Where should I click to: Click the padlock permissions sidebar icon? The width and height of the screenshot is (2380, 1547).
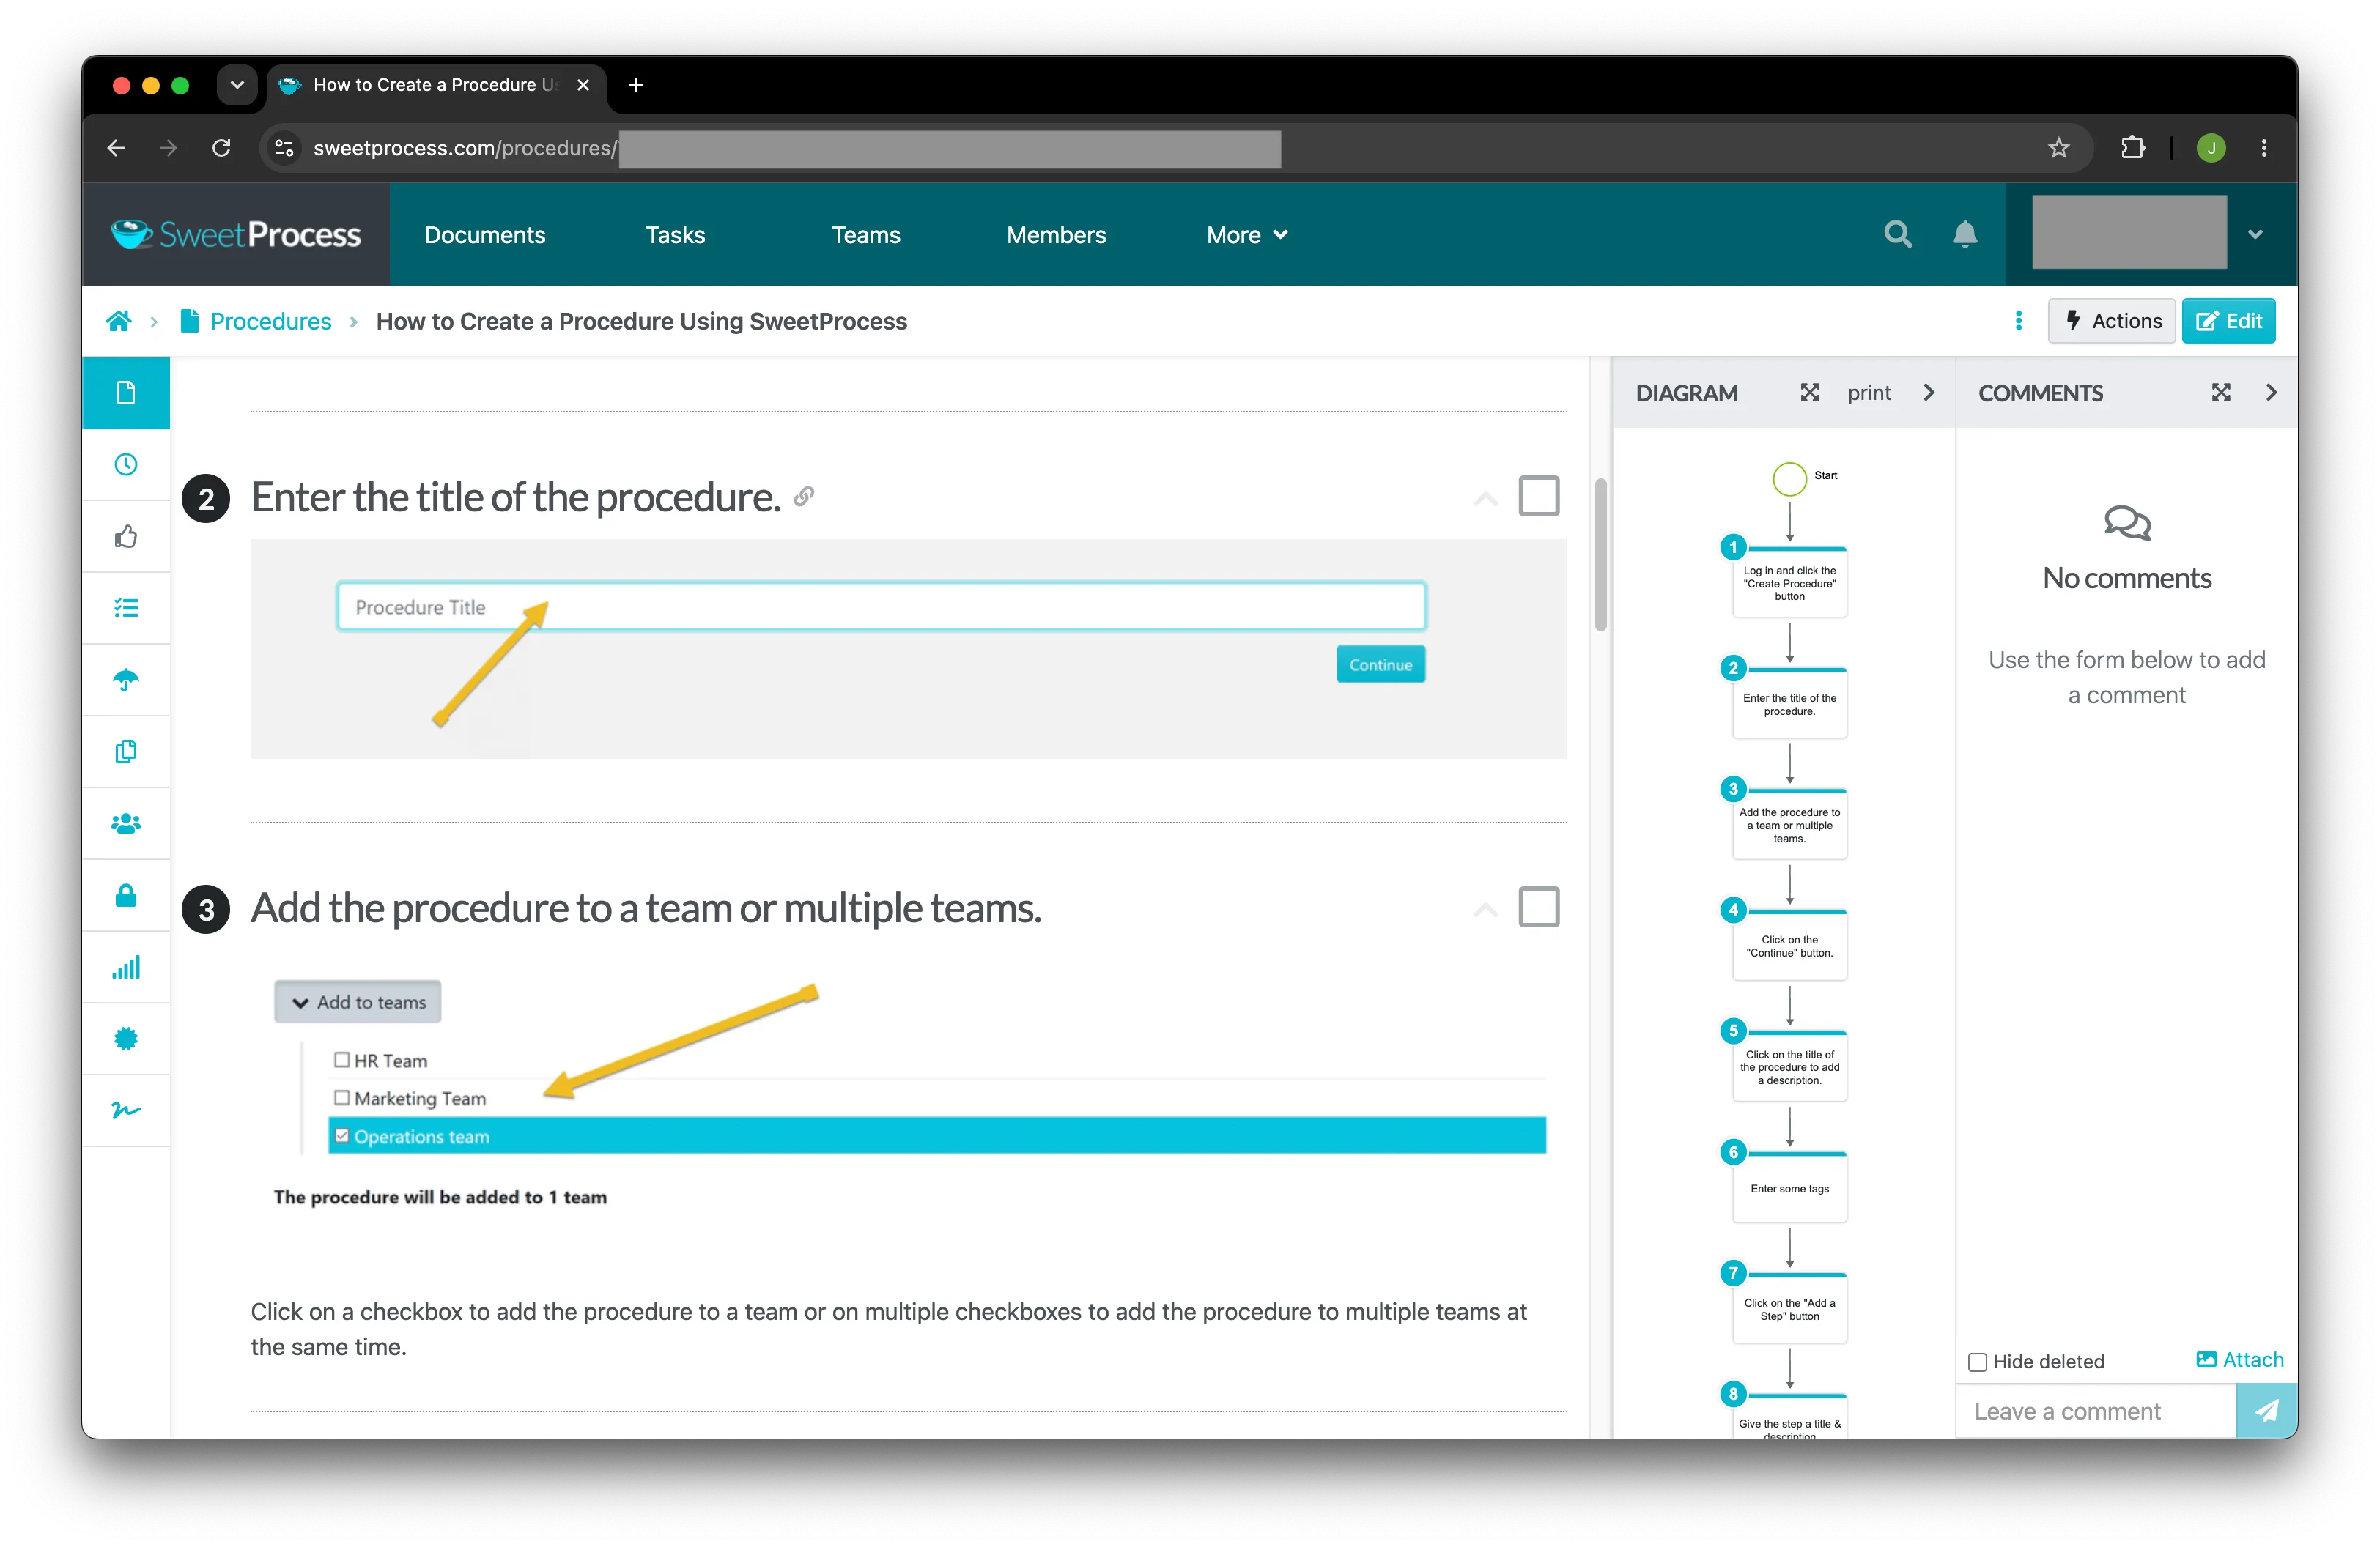coord(126,895)
